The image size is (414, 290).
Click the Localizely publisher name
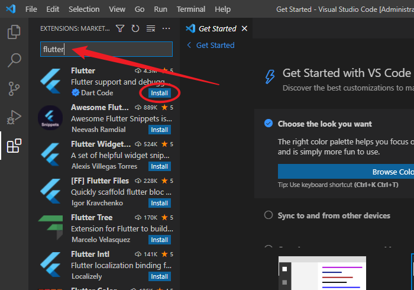(86, 276)
